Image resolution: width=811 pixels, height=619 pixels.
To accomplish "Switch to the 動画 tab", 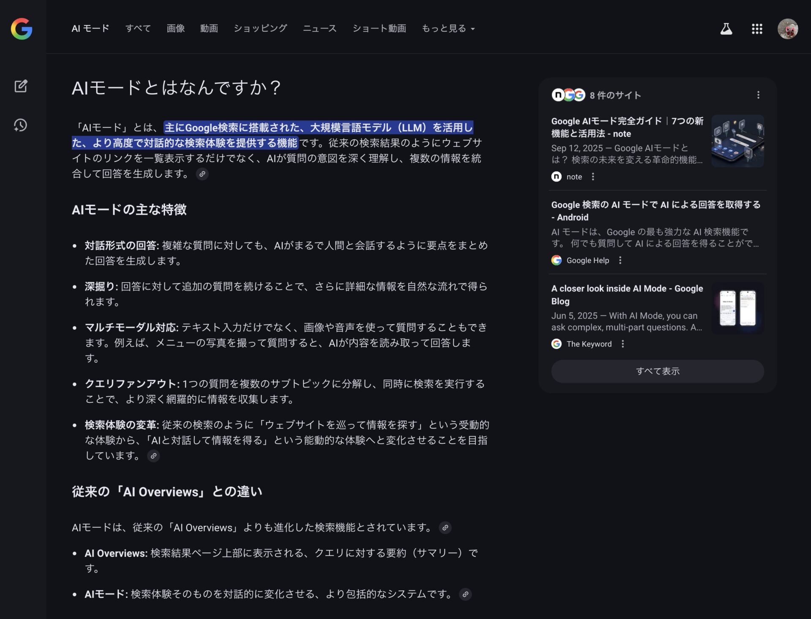I will tap(209, 28).
